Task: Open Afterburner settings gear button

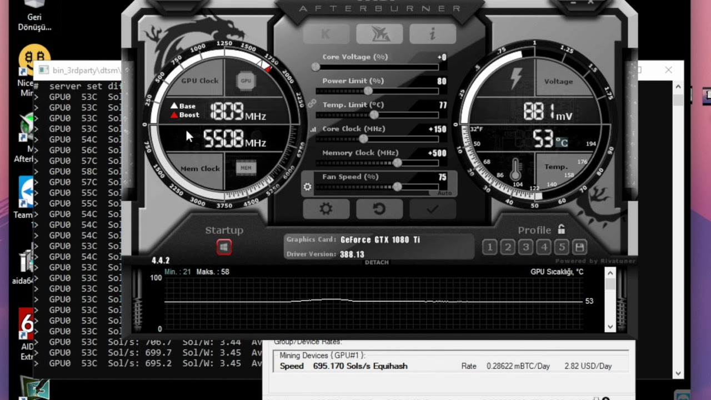Action: 326,209
